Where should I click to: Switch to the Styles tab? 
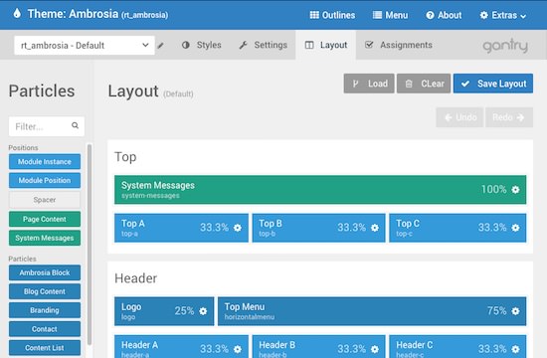point(201,45)
